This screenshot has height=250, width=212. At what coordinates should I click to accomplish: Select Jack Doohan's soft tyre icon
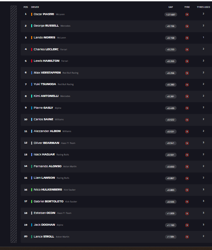[x=187, y=225]
